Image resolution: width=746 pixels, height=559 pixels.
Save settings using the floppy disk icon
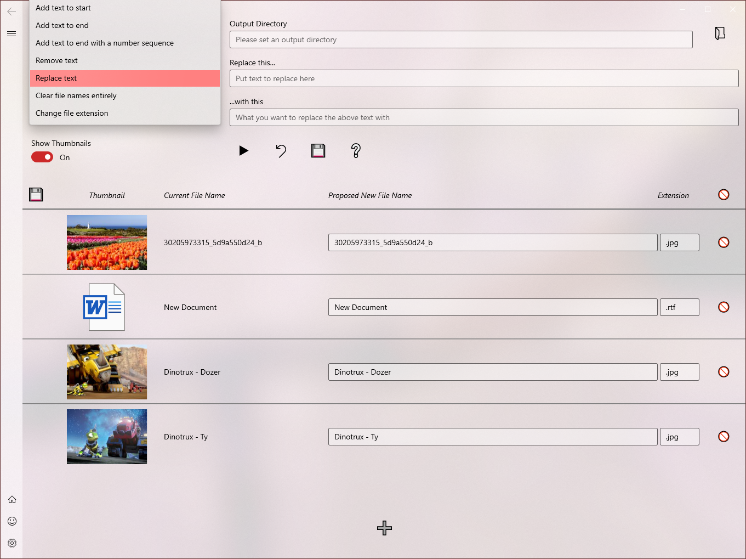318,151
